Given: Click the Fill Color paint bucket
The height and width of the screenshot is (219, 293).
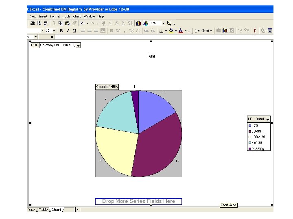Looking at the screenshot, I should click(171, 31).
